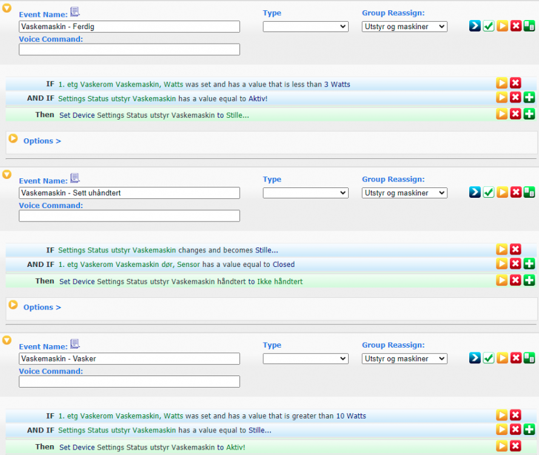Viewport: 539px width, 455px height.
Task: Add condition after 'Status utstyr Vaskemaskin equal to Aktiv!'
Action: [x=529, y=98]
